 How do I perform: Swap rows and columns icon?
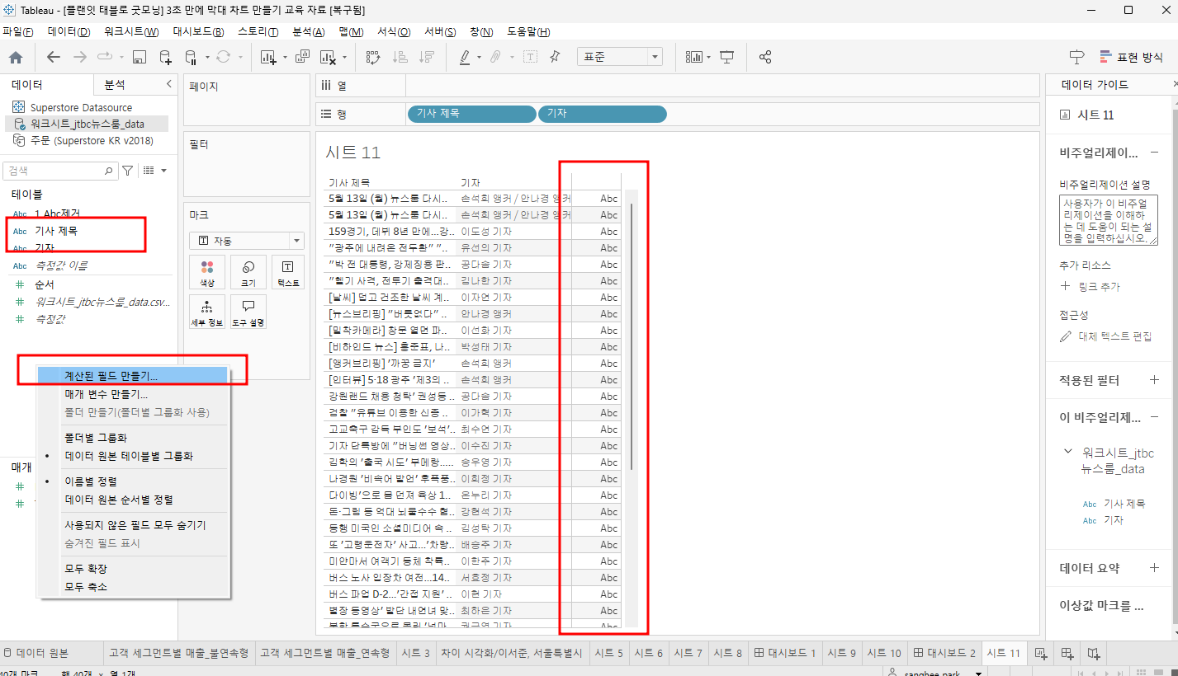(x=373, y=57)
